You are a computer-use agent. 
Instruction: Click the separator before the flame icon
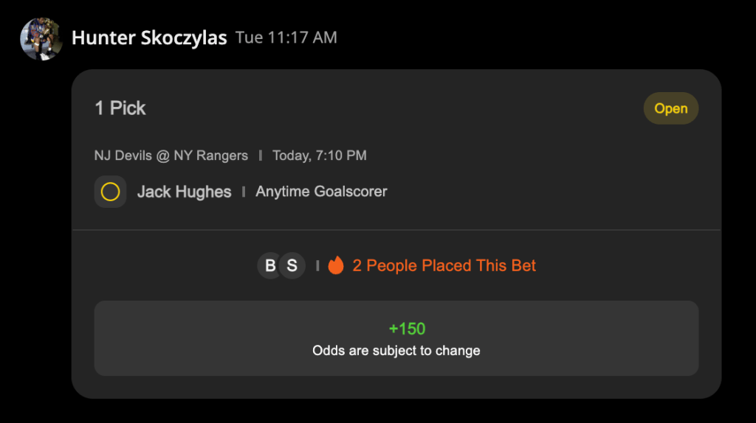click(317, 265)
